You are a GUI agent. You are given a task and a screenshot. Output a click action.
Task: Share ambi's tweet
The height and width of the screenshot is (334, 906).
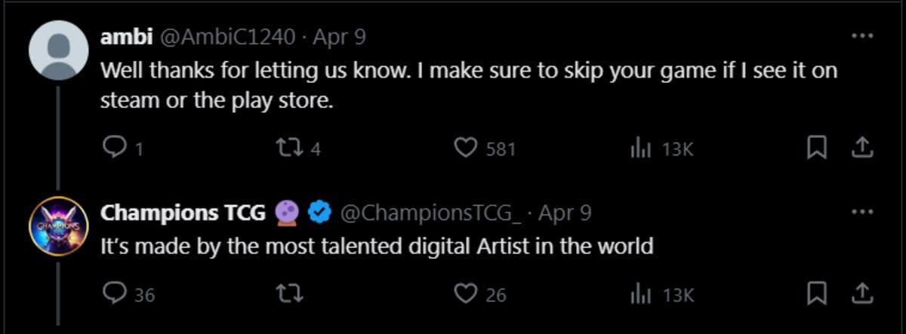[861, 149]
